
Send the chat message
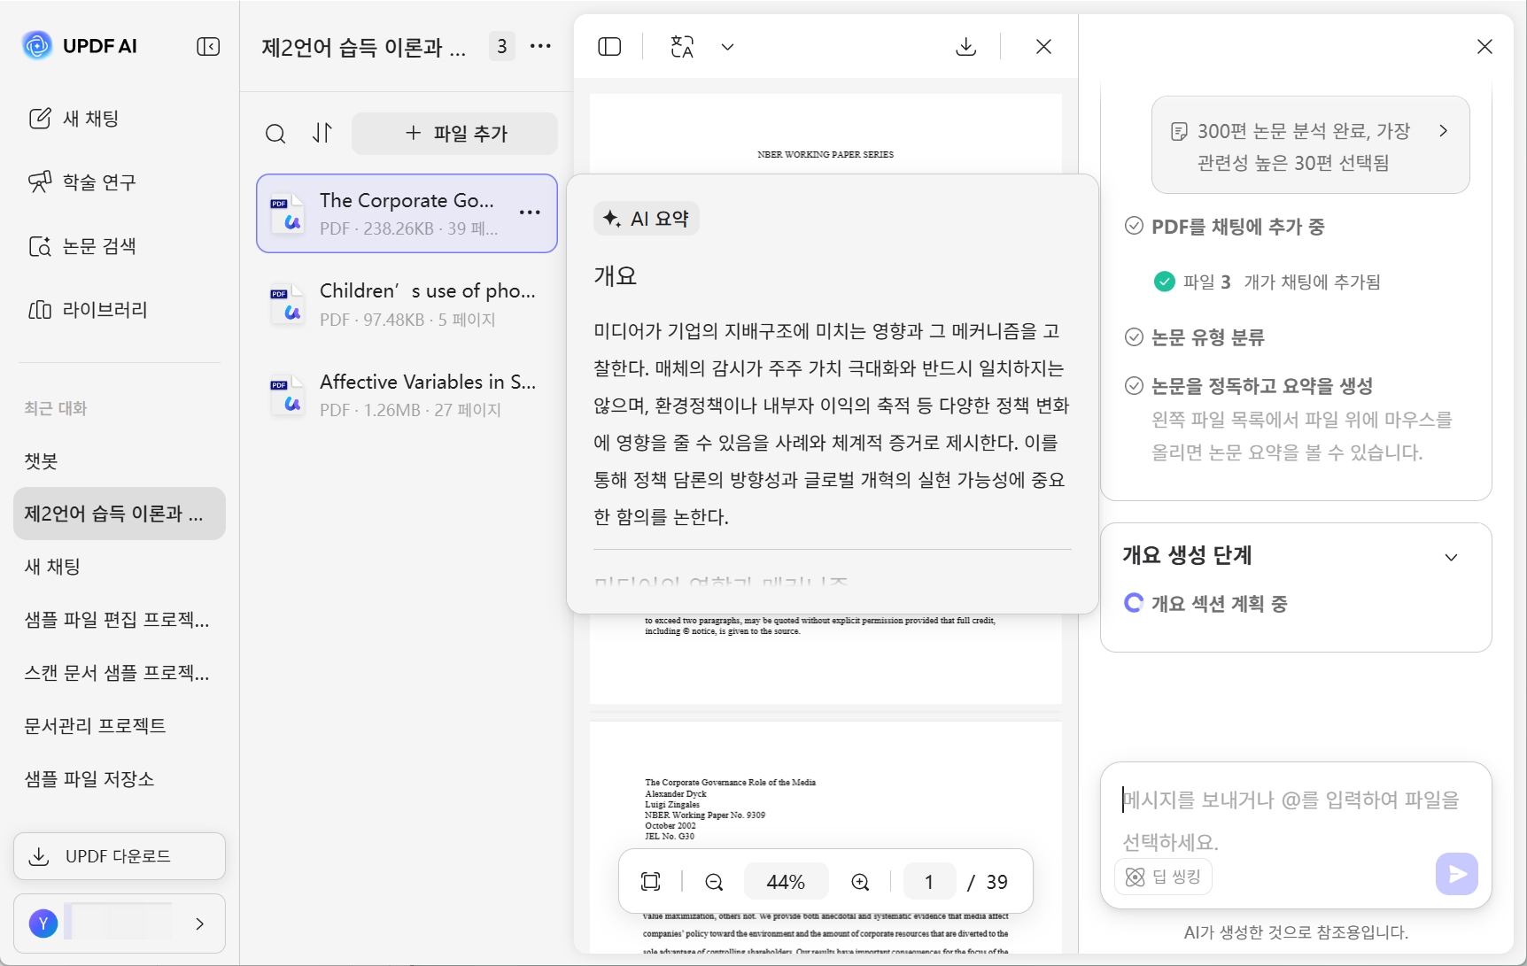[1456, 874]
